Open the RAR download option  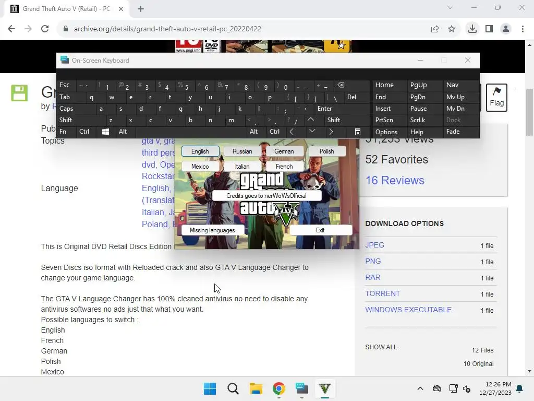372,278
